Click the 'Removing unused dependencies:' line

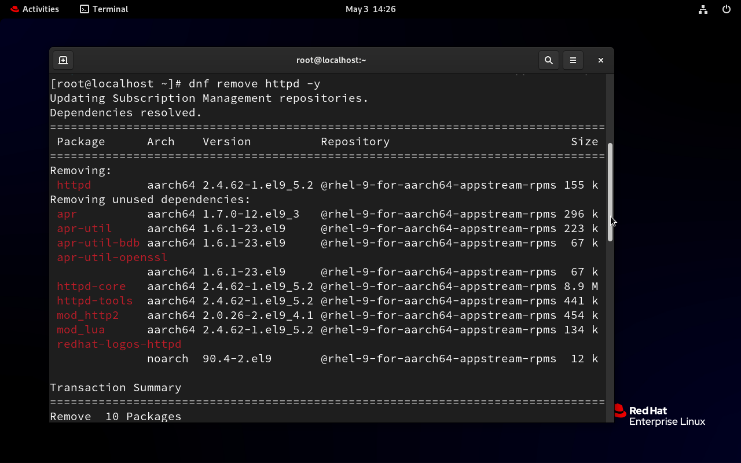coord(151,200)
